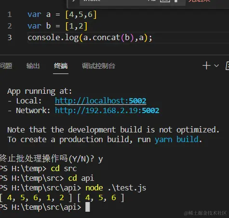
Task: Select the 终端 terminal tab
Action: pyautogui.click(x=61, y=66)
